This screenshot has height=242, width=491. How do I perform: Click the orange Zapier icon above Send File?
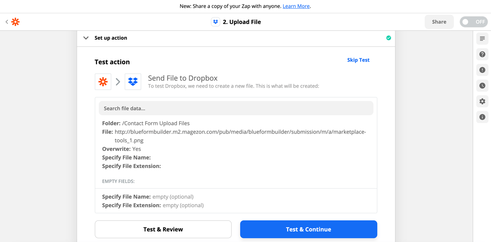(x=103, y=81)
